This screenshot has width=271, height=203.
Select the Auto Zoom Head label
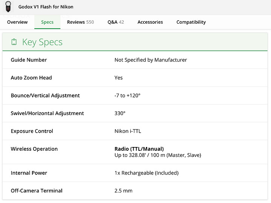(31, 78)
